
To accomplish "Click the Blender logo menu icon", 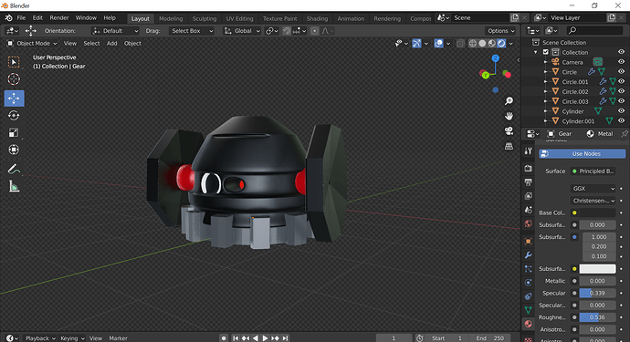I will tap(8, 18).
